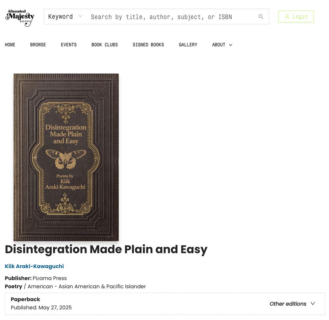Screen dimensions: 329x320
Task: Click the Login button
Action: click(x=296, y=16)
